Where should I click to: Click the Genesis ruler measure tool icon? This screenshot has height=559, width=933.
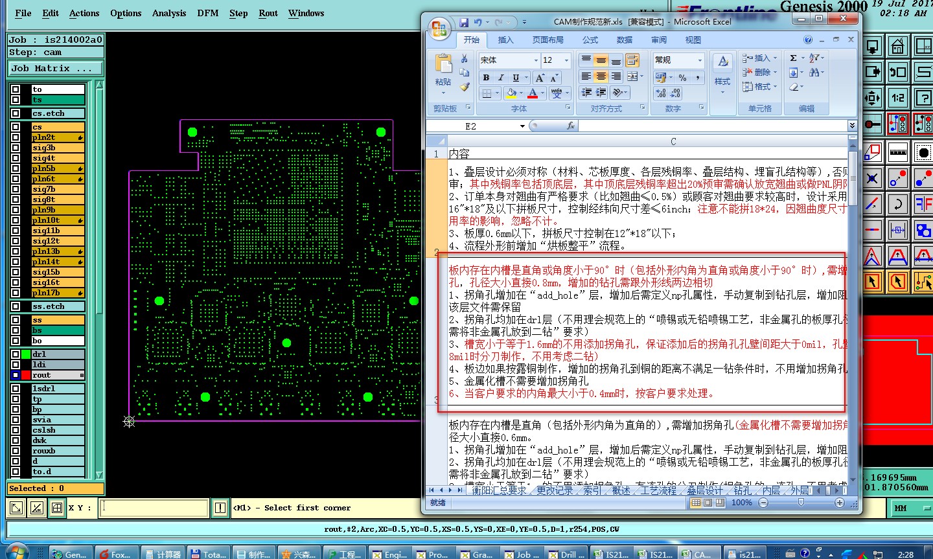897,153
